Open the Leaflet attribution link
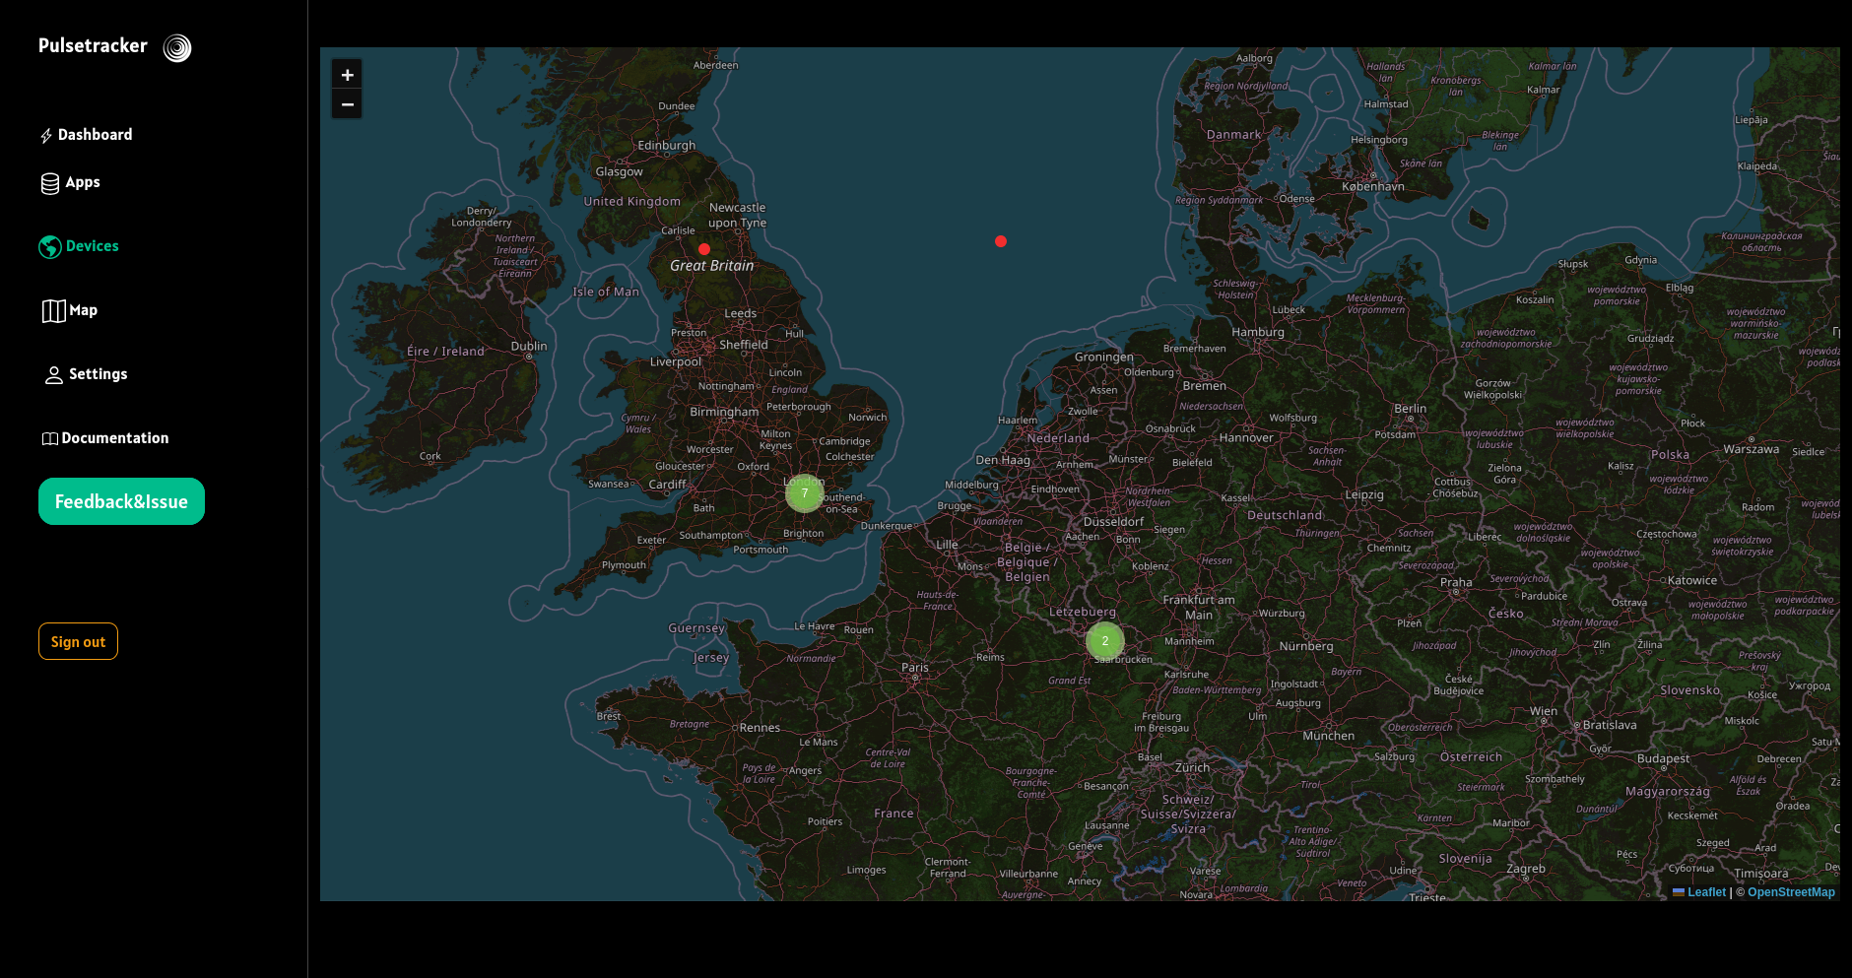This screenshot has height=978, width=1852. click(x=1699, y=892)
